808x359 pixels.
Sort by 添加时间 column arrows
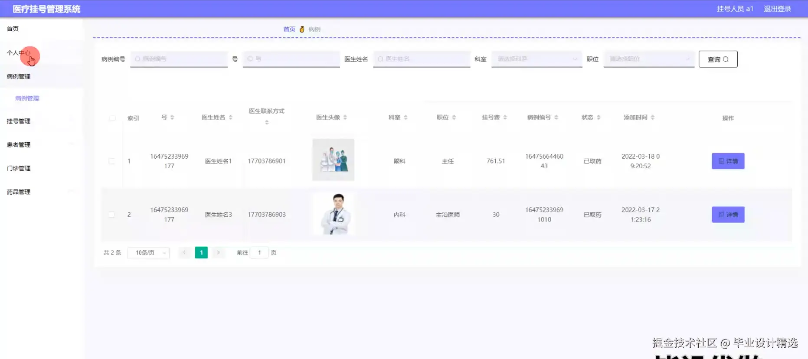click(x=653, y=117)
